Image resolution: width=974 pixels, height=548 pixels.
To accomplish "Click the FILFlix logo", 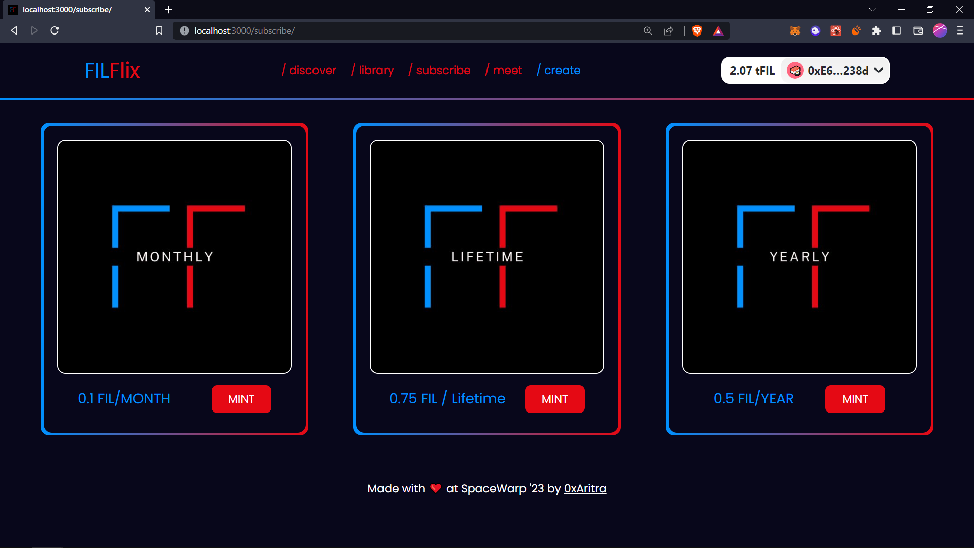I will point(112,70).
